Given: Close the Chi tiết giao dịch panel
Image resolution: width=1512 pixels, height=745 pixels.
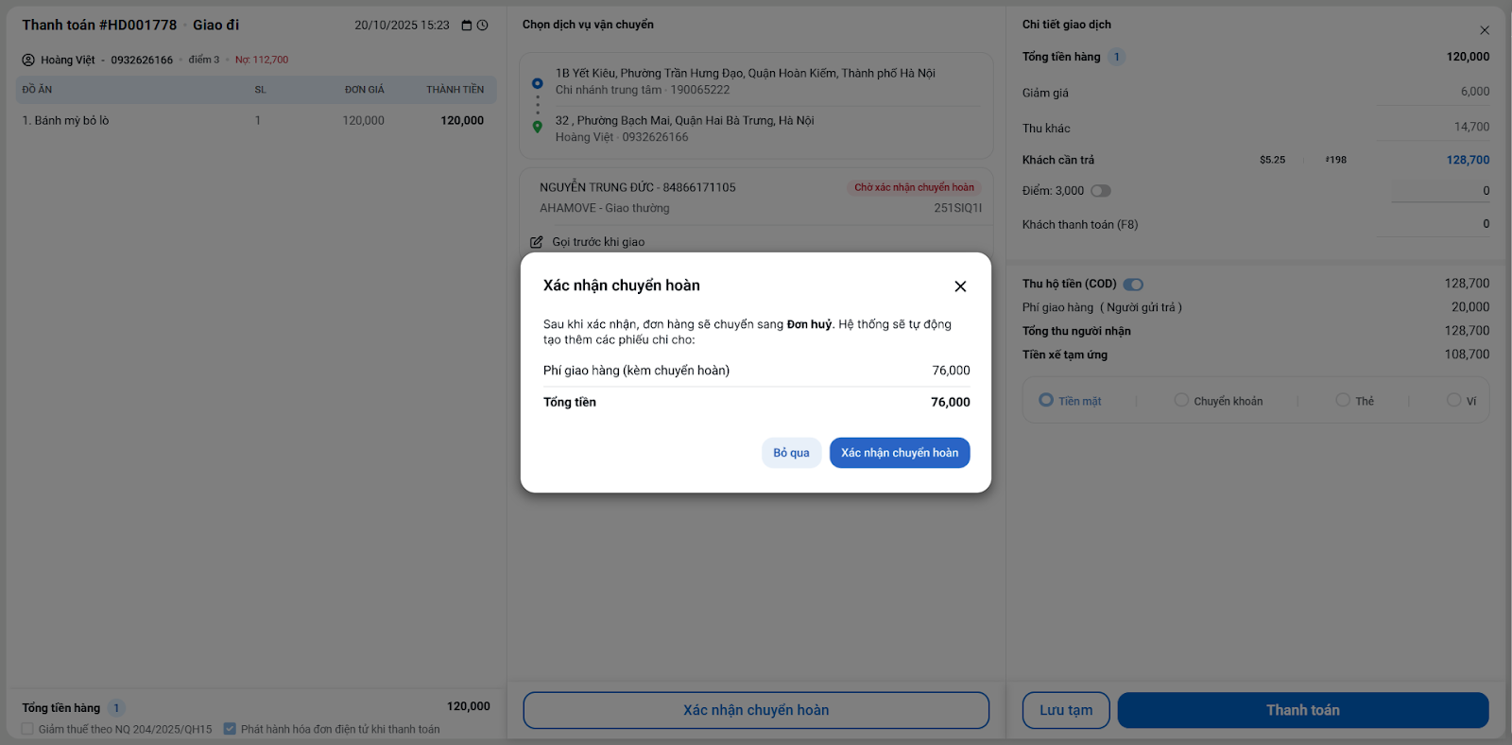Looking at the screenshot, I should pos(1485,30).
